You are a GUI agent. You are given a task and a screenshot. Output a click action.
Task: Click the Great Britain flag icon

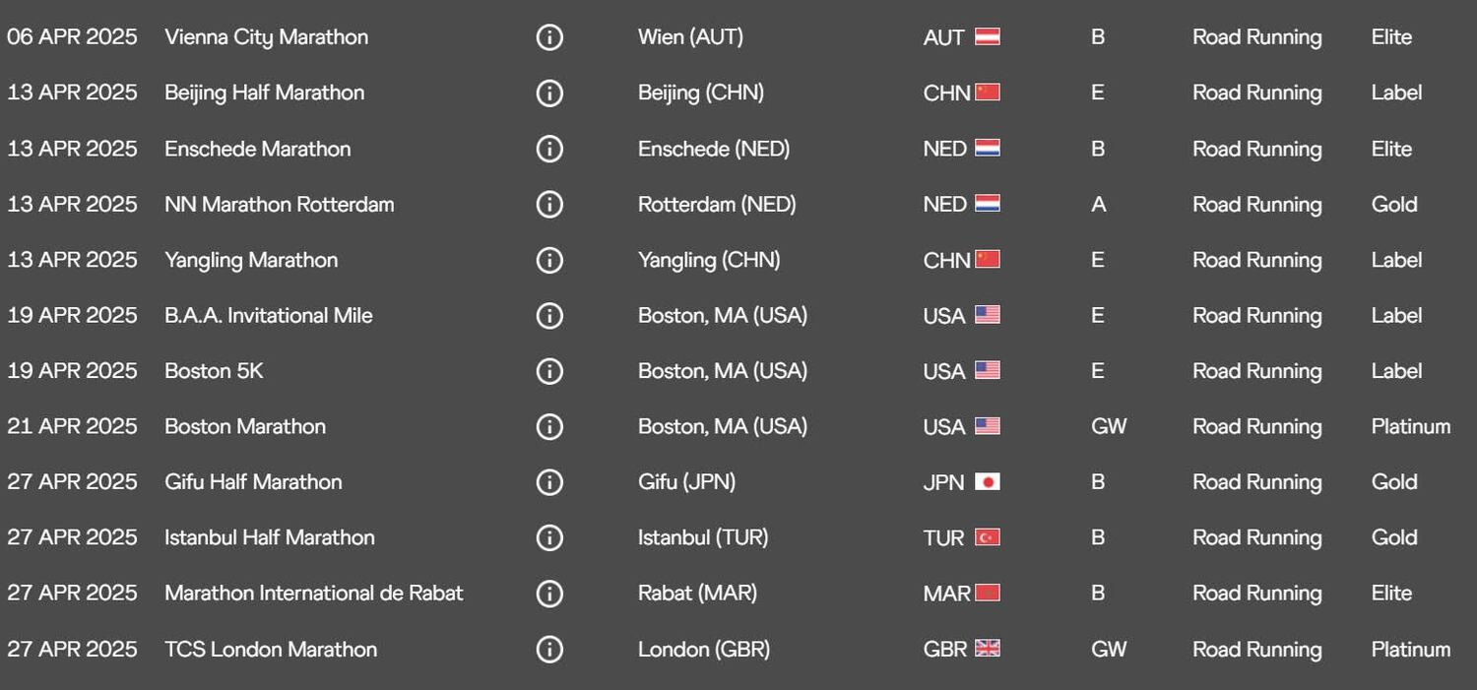click(x=987, y=649)
